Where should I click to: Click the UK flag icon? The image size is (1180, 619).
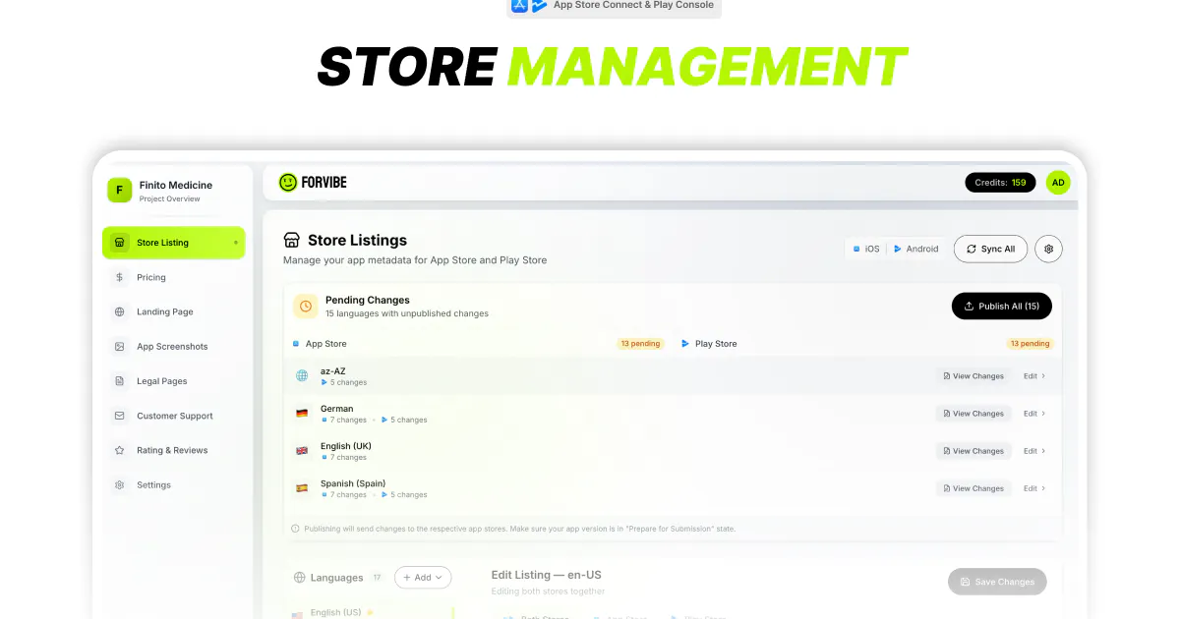(302, 451)
